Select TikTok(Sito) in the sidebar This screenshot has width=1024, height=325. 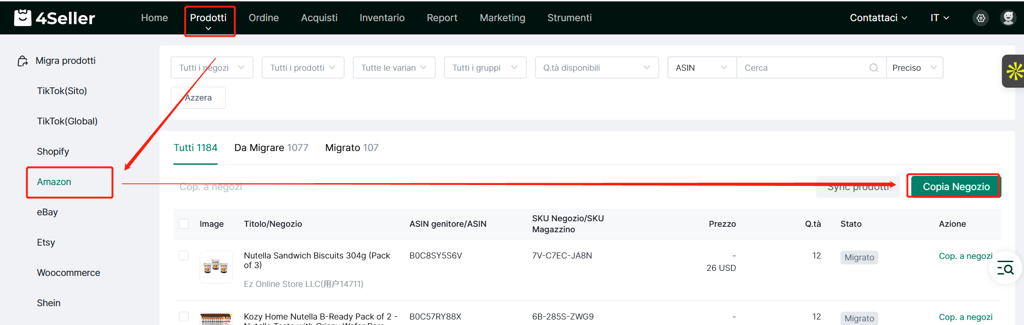[x=62, y=91]
